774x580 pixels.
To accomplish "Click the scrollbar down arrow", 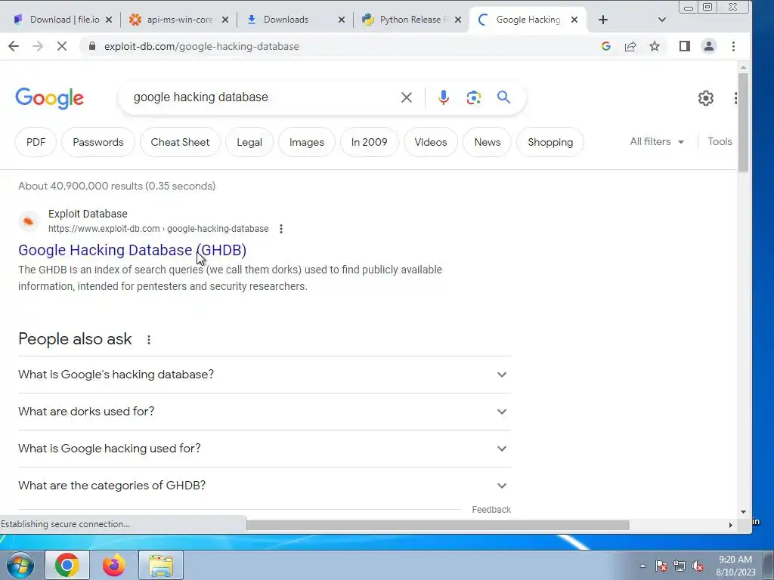I will [744, 512].
